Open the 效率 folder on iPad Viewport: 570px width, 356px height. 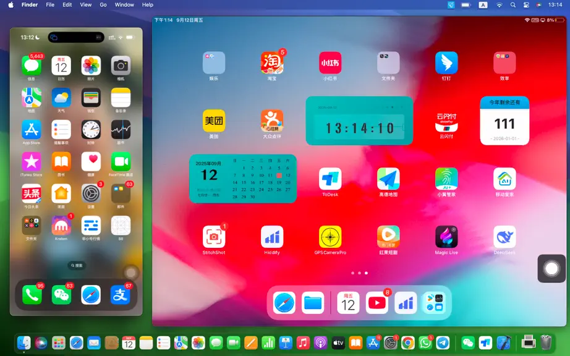(504, 62)
